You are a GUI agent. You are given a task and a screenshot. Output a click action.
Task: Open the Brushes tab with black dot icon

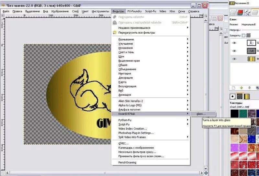pos(232,96)
